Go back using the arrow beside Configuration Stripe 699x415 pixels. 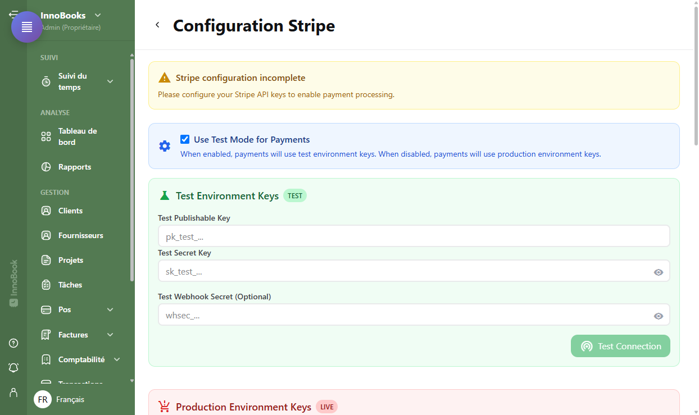[x=157, y=25]
